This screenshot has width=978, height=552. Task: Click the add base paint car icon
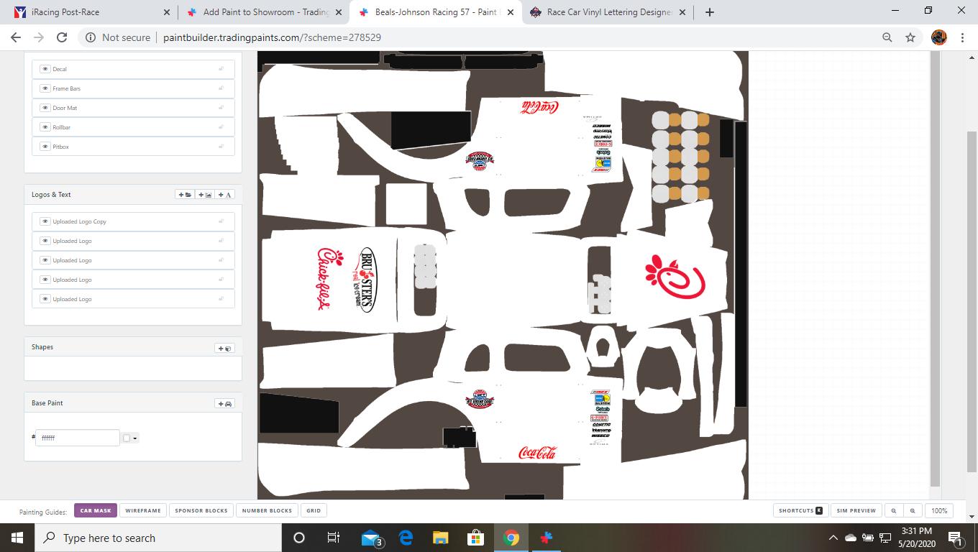(x=225, y=404)
